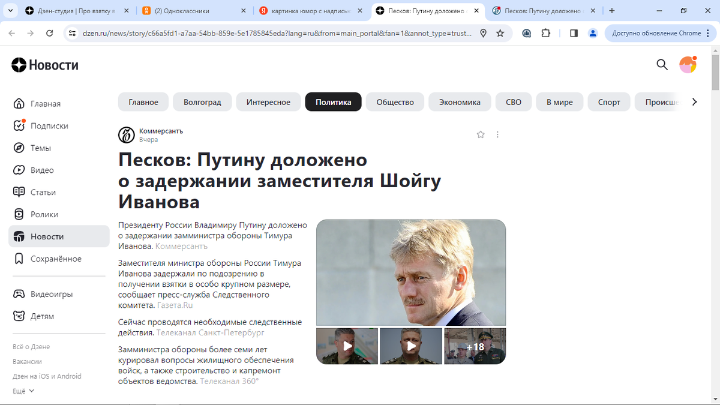Toggle the Chrome side panel
Screen dimensions: 720x405
574,34
